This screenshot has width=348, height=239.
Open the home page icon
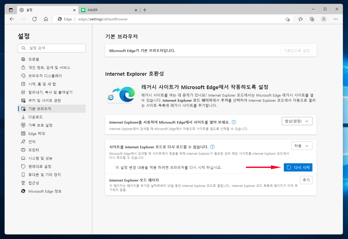point(46,19)
